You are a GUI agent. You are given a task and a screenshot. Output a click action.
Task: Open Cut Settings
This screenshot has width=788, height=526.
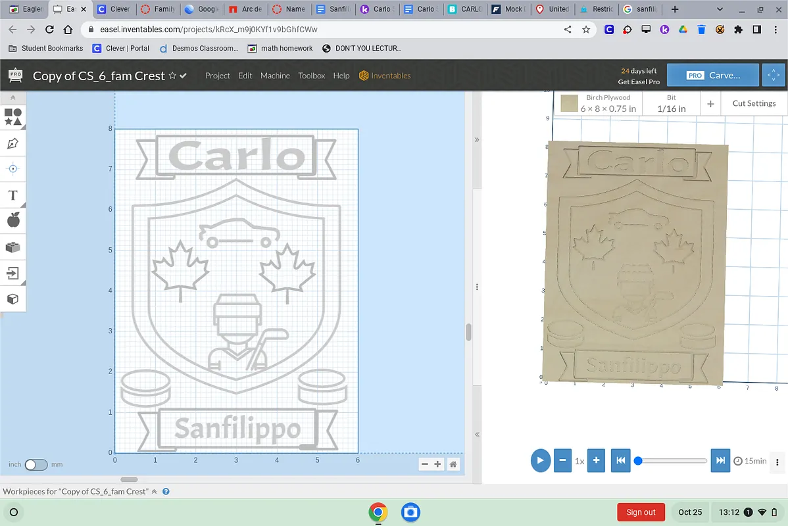click(754, 103)
